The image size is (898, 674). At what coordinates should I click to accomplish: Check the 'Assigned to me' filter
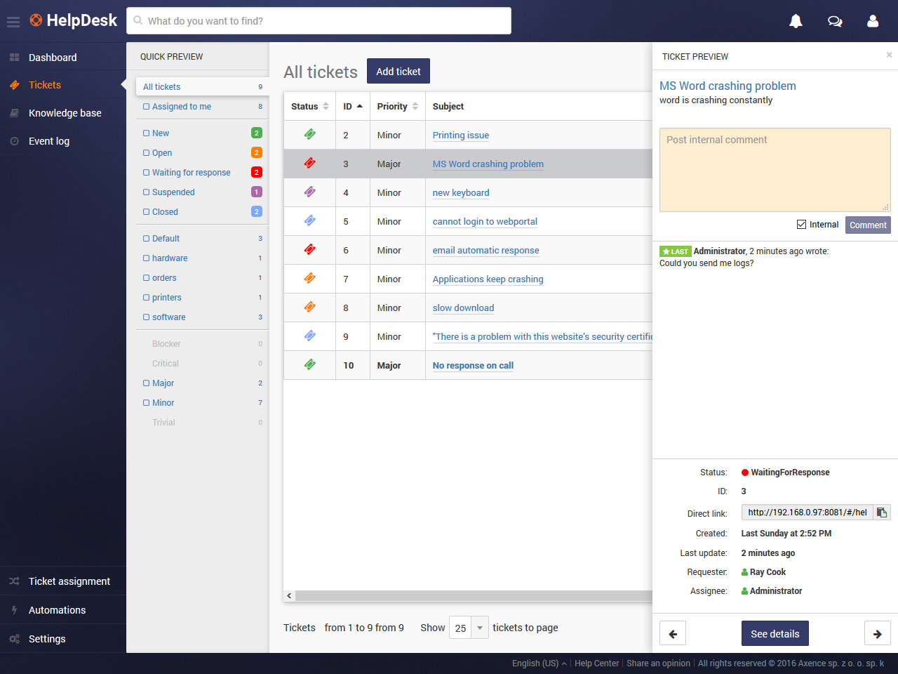pyautogui.click(x=147, y=107)
